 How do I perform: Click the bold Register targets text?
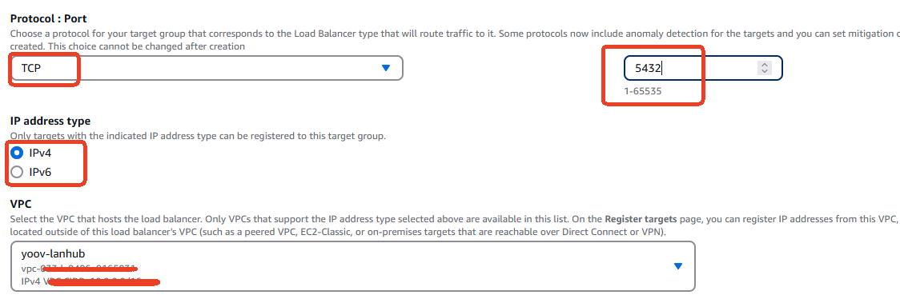[641, 219]
